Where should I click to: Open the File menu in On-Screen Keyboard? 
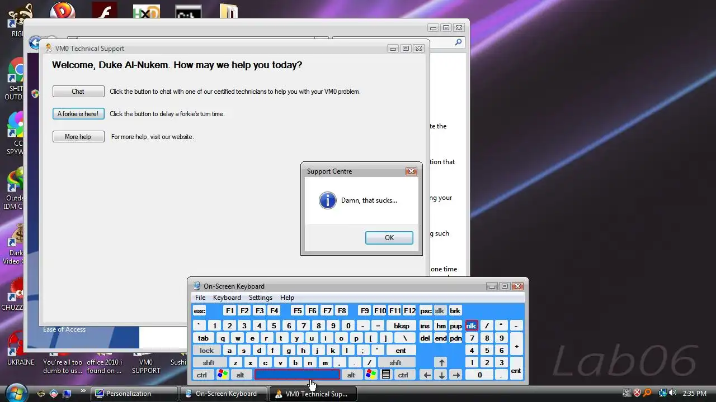tap(200, 298)
